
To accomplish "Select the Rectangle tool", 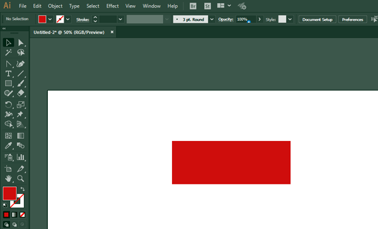I will click(x=8, y=83).
